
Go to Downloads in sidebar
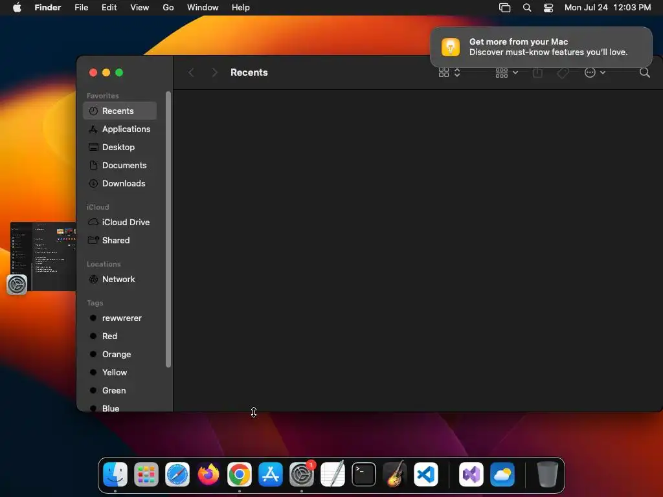tap(120, 183)
